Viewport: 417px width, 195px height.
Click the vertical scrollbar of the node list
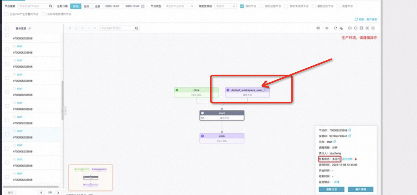point(62,100)
